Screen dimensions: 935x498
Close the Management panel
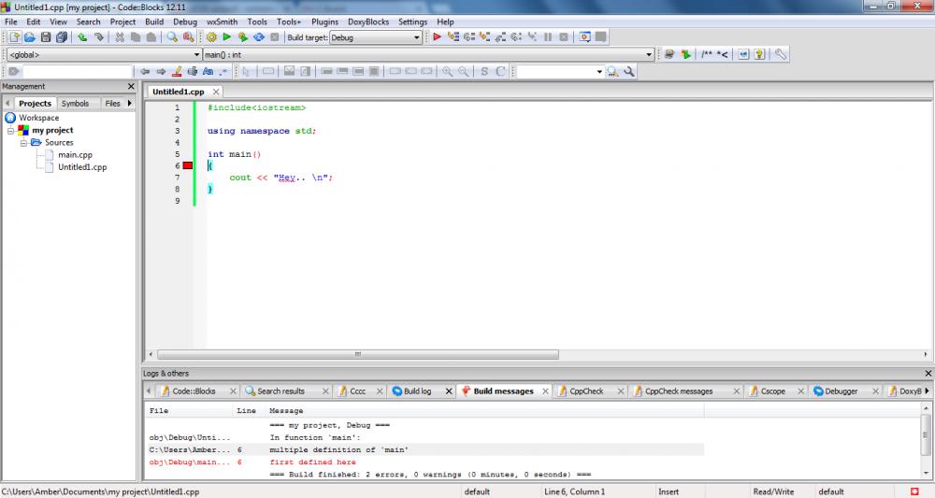click(x=131, y=86)
